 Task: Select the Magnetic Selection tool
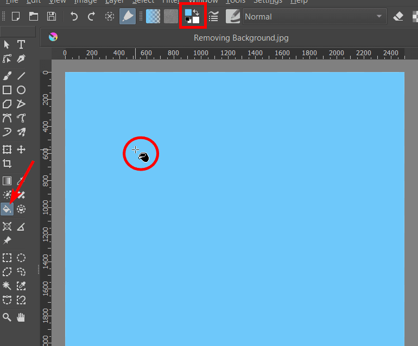[21, 300]
